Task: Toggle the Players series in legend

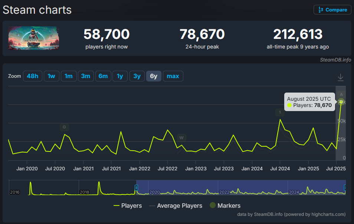Action: pos(128,205)
